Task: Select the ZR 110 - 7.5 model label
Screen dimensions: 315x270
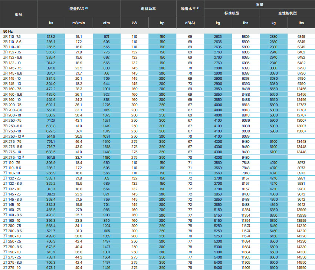Action: (12, 37)
